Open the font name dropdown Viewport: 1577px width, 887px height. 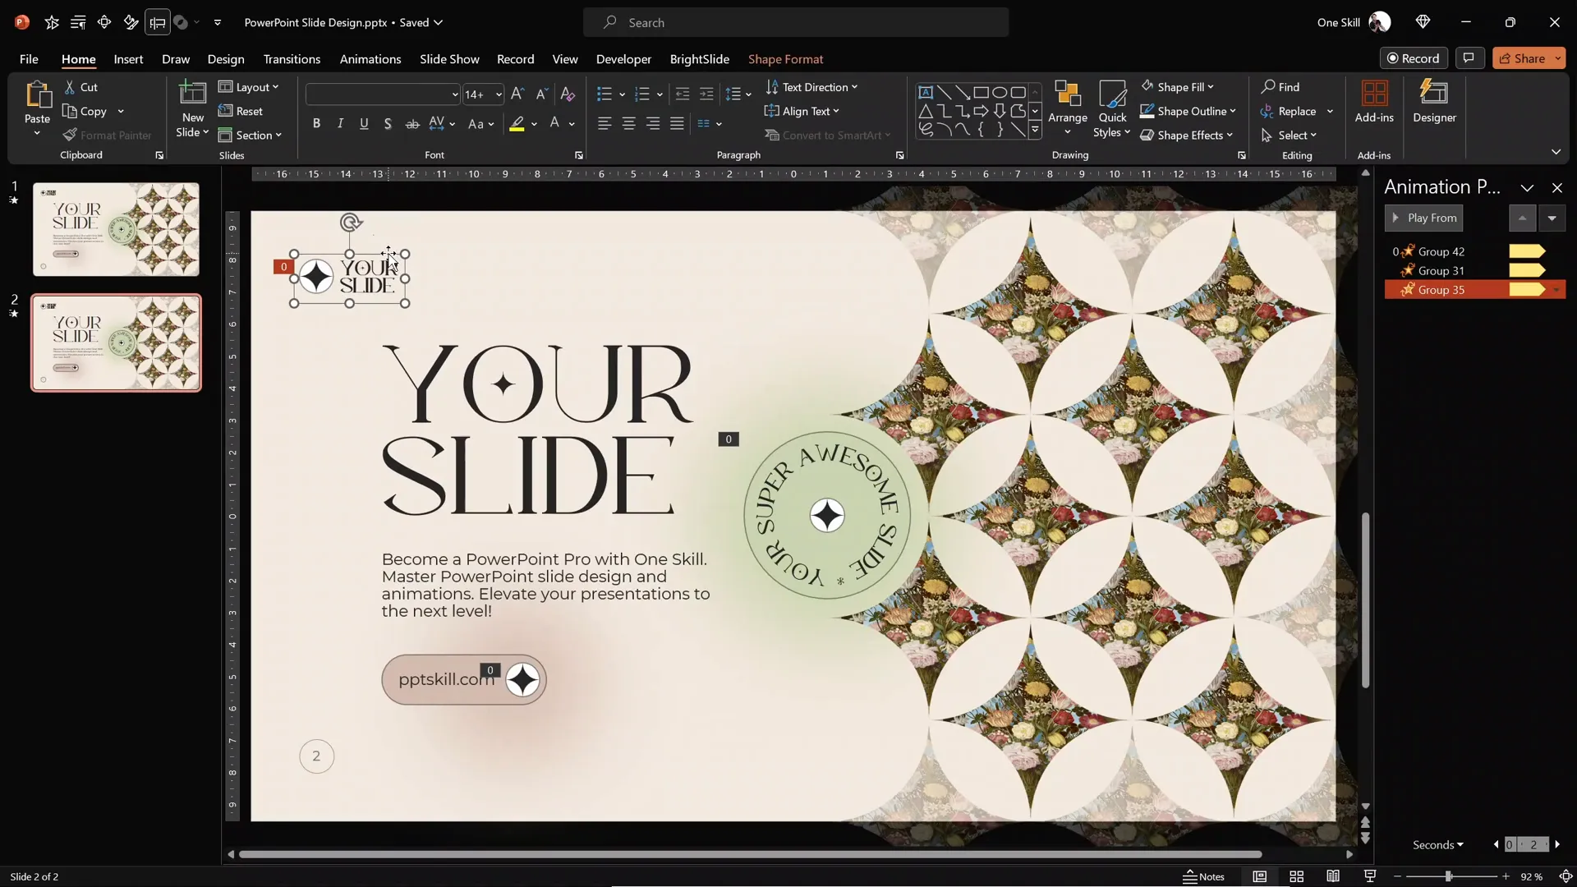454,94
